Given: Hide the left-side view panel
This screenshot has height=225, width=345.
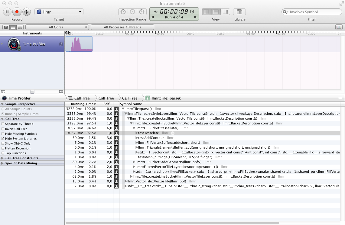Looking at the screenshot, I should click(x=207, y=12).
